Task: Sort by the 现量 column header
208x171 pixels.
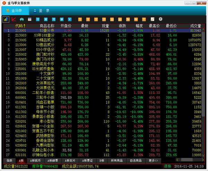Action: tap(105, 26)
